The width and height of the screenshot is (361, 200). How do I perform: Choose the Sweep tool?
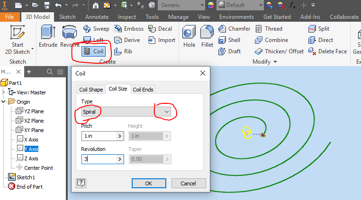pyautogui.click(x=96, y=29)
